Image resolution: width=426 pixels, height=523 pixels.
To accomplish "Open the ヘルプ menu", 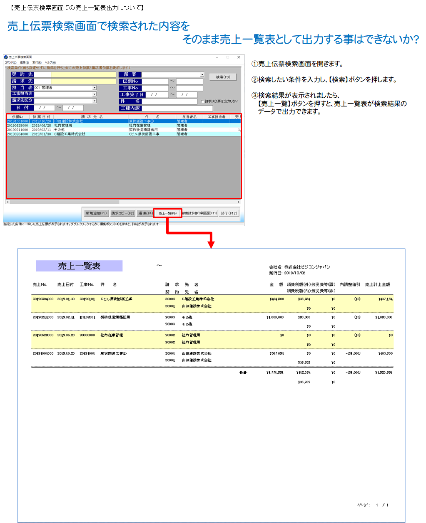I will pos(50,63).
